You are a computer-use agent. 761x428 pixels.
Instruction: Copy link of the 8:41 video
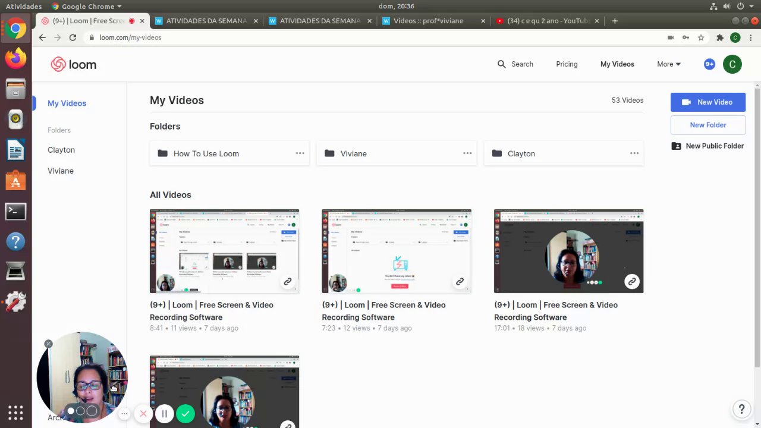(x=288, y=282)
